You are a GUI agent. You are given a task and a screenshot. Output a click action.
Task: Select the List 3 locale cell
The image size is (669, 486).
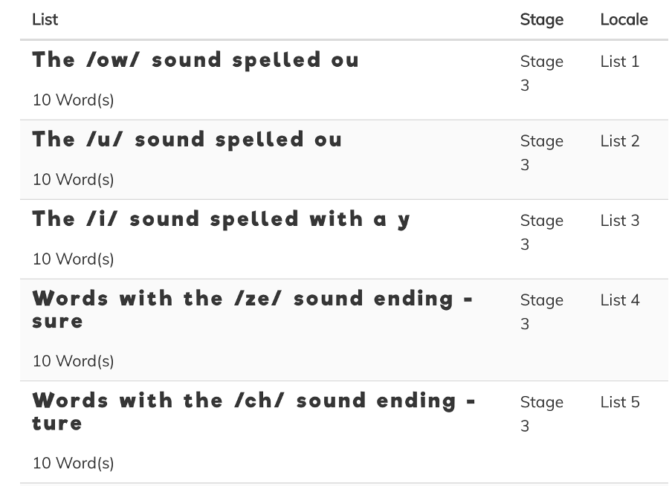coord(619,221)
